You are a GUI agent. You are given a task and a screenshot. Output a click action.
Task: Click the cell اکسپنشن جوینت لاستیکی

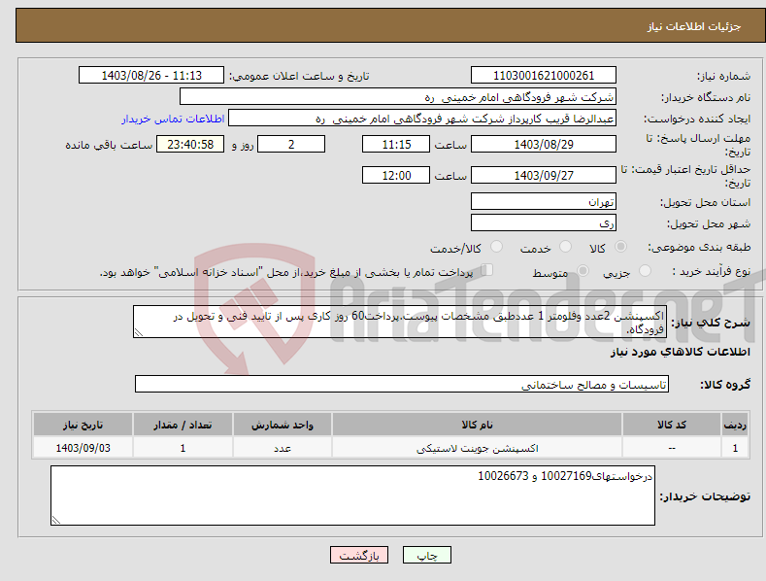(477, 448)
